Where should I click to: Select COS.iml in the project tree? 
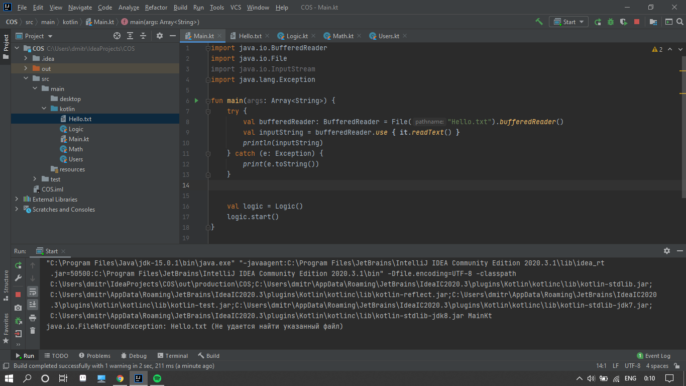point(95,189)
